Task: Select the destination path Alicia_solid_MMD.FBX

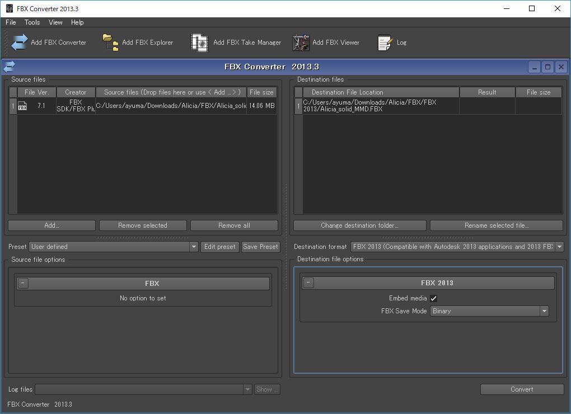Action: pyautogui.click(x=381, y=106)
